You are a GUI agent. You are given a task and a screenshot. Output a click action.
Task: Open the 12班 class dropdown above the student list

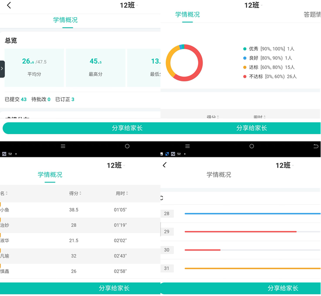click(x=115, y=165)
